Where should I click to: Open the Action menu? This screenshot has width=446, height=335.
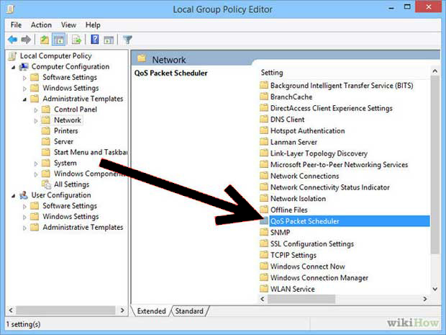pos(41,24)
